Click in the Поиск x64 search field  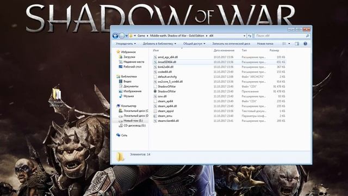point(279,36)
